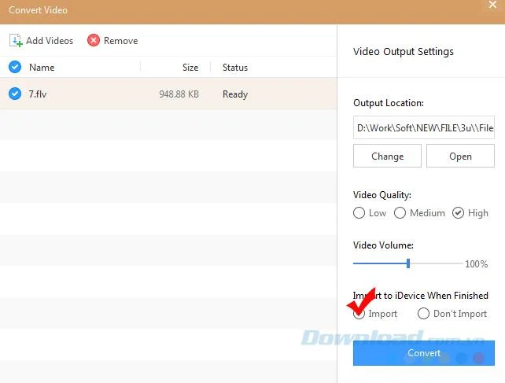Click the Output Location path field

[x=423, y=127]
